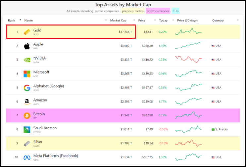This screenshot has height=167, width=246.
Task: Sort by Market Cap column arrows
Action: (x=134, y=20)
